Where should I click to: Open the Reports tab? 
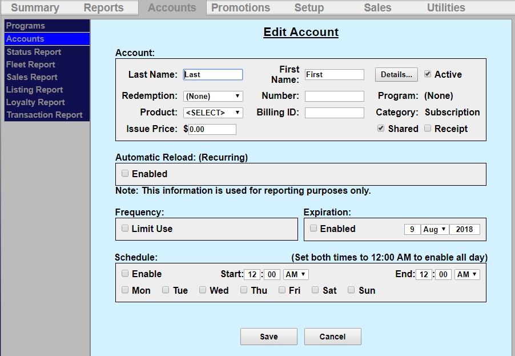103,7
